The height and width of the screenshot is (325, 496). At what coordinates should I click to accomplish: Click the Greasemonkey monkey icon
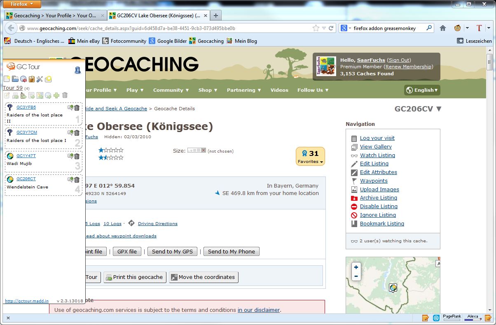click(x=457, y=28)
